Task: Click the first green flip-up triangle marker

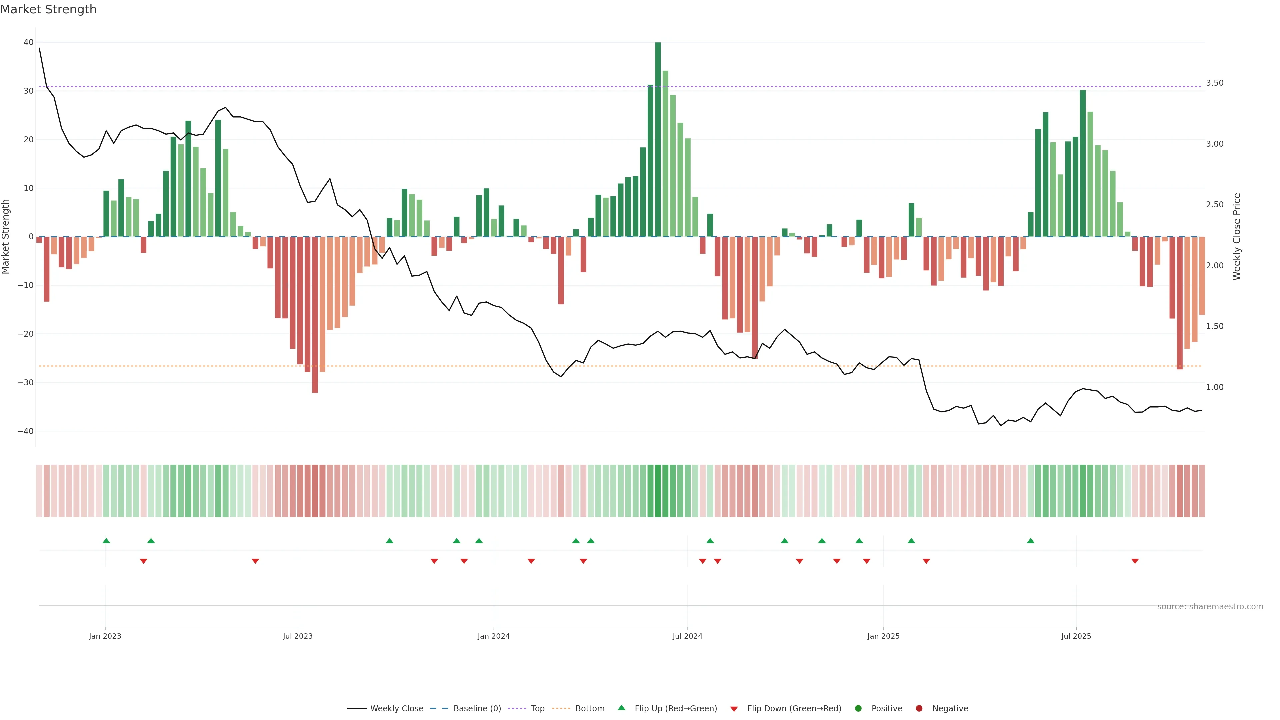Action: (106, 541)
